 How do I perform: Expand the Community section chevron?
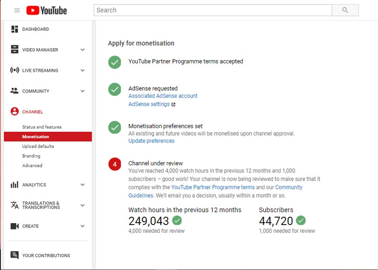pos(83,91)
